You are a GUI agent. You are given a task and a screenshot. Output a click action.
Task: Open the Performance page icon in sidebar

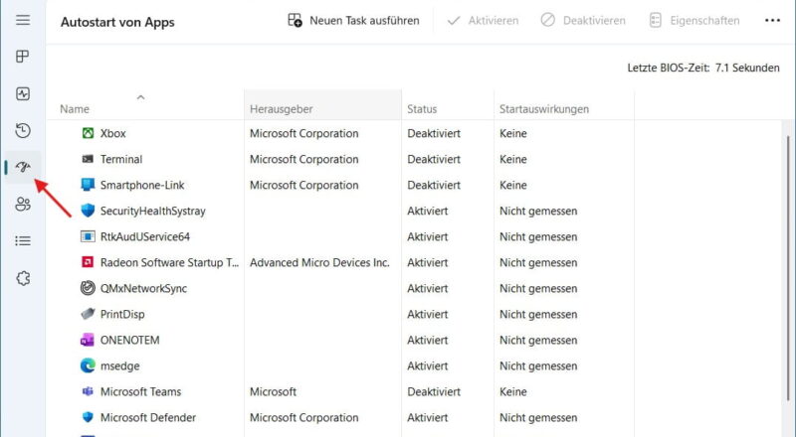[23, 93]
